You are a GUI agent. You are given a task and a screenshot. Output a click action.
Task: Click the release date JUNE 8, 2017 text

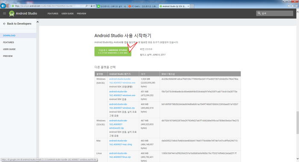(153, 55)
